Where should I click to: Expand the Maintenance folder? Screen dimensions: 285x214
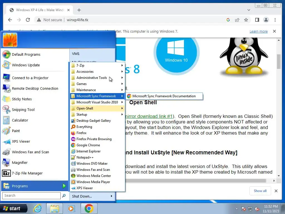point(97,90)
